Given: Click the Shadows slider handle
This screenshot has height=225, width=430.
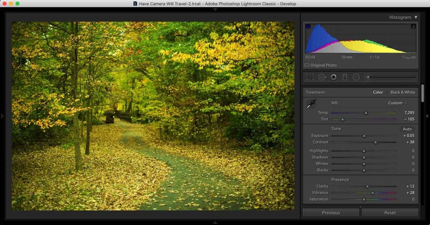Looking at the screenshot, I should click(x=364, y=158).
